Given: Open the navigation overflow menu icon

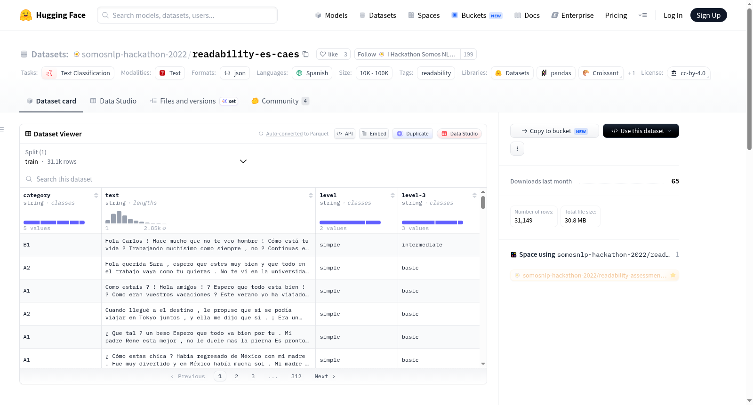Looking at the screenshot, I should pyautogui.click(x=642, y=15).
